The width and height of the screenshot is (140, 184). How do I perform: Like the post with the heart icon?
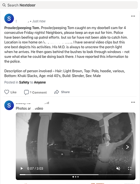(x=7, y=92)
